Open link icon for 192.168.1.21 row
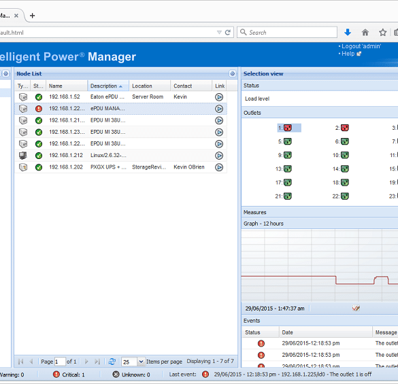This screenshot has width=398, height=384. (219, 120)
